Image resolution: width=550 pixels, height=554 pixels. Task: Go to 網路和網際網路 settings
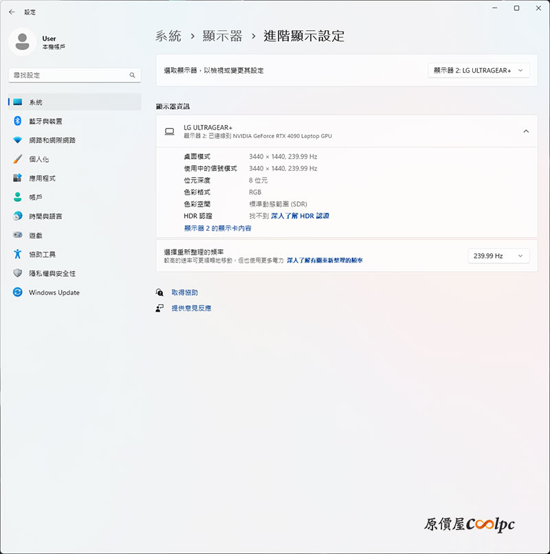click(x=75, y=140)
